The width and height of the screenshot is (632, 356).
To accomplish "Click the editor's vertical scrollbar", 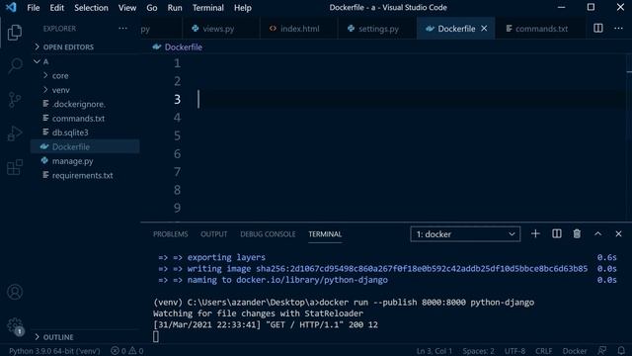I will tap(629, 137).
